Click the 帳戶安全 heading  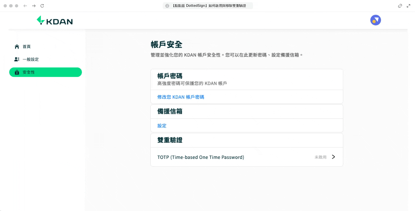click(x=167, y=44)
